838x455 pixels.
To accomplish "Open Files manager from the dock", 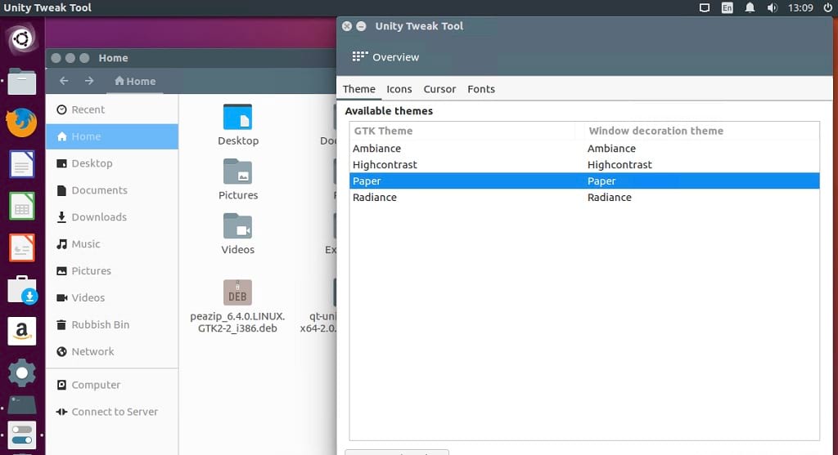I will click(x=22, y=82).
